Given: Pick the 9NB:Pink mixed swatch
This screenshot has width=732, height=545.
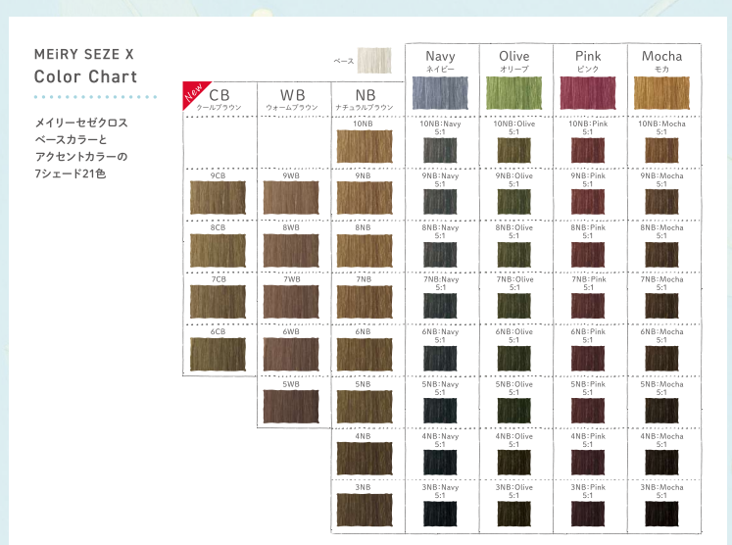Looking at the screenshot, I should [588, 202].
